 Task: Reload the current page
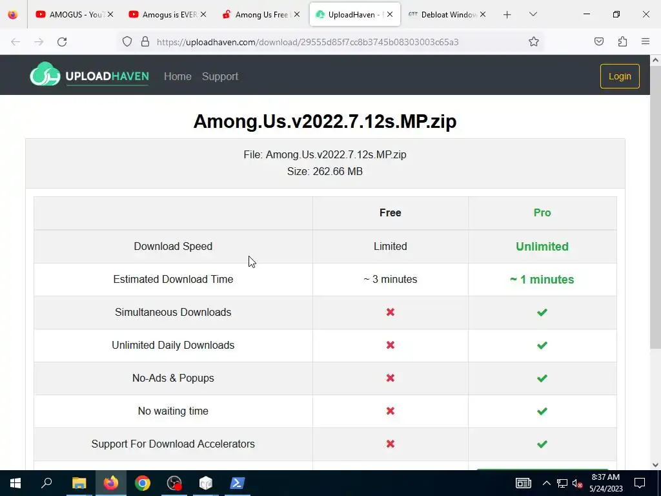pyautogui.click(x=62, y=42)
